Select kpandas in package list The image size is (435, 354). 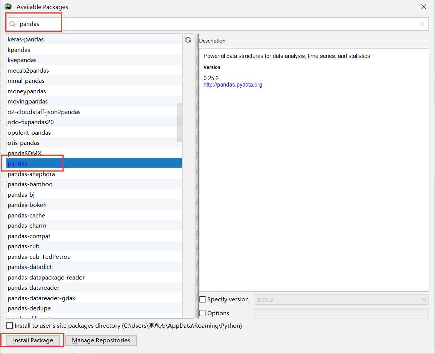[x=94, y=50]
